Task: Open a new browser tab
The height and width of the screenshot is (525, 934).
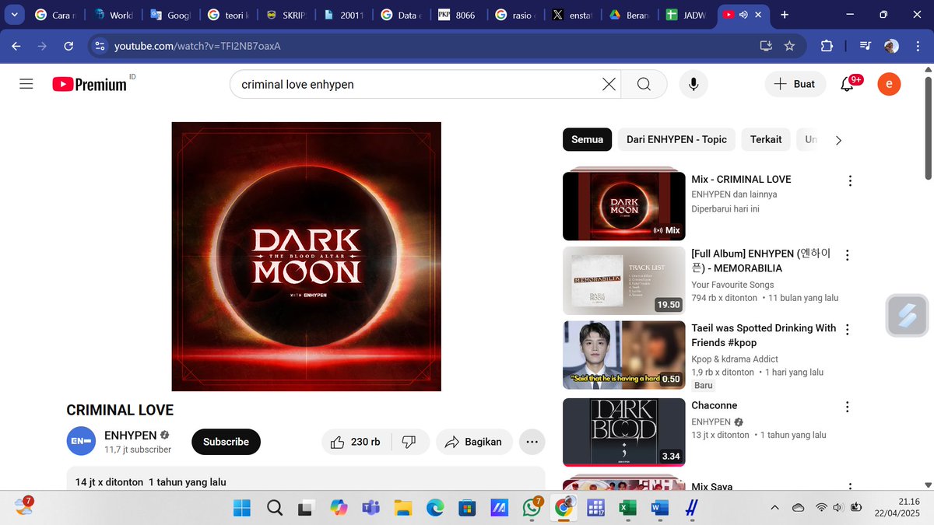Action: [x=784, y=15]
